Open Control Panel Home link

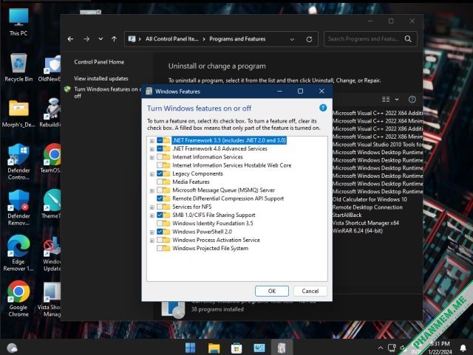pos(99,62)
